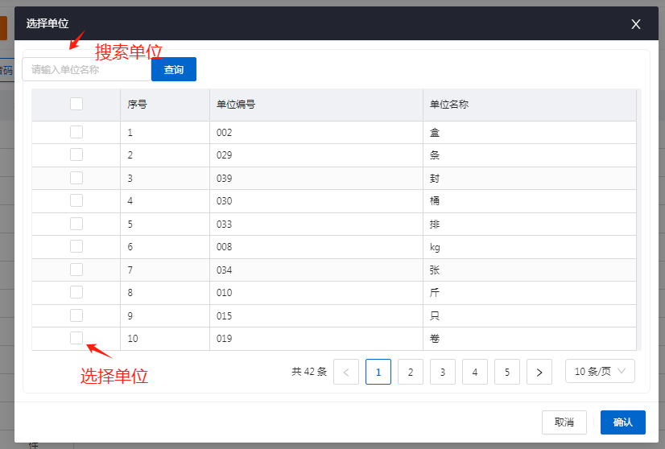Select page 4 in pagination
The height and width of the screenshot is (449, 665).
click(x=475, y=372)
